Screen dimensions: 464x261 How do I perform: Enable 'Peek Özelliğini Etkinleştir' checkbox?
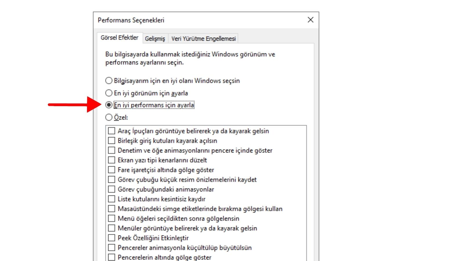click(x=112, y=238)
